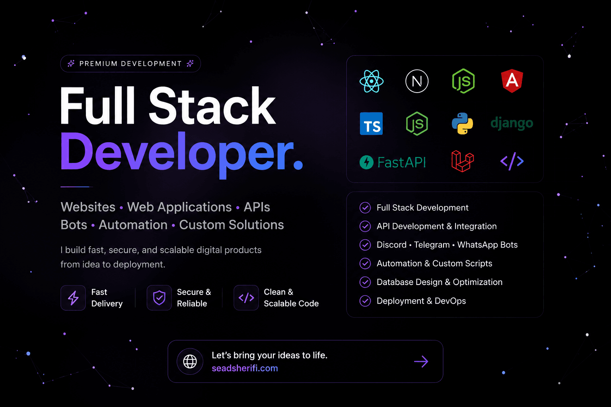Click the "Deployment & DevOps" text
This screenshot has width=611, height=407.
coord(421,301)
